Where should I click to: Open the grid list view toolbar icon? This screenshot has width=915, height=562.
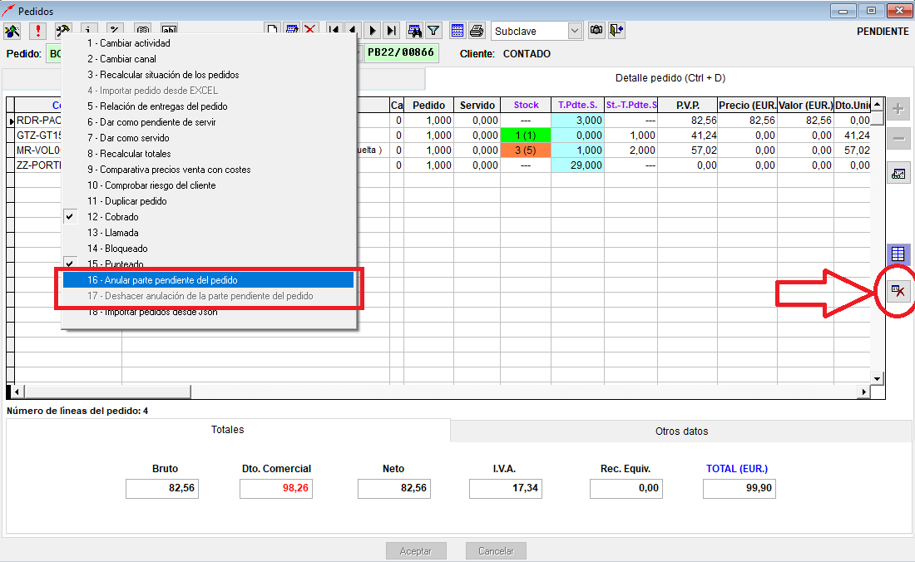pyautogui.click(x=457, y=30)
